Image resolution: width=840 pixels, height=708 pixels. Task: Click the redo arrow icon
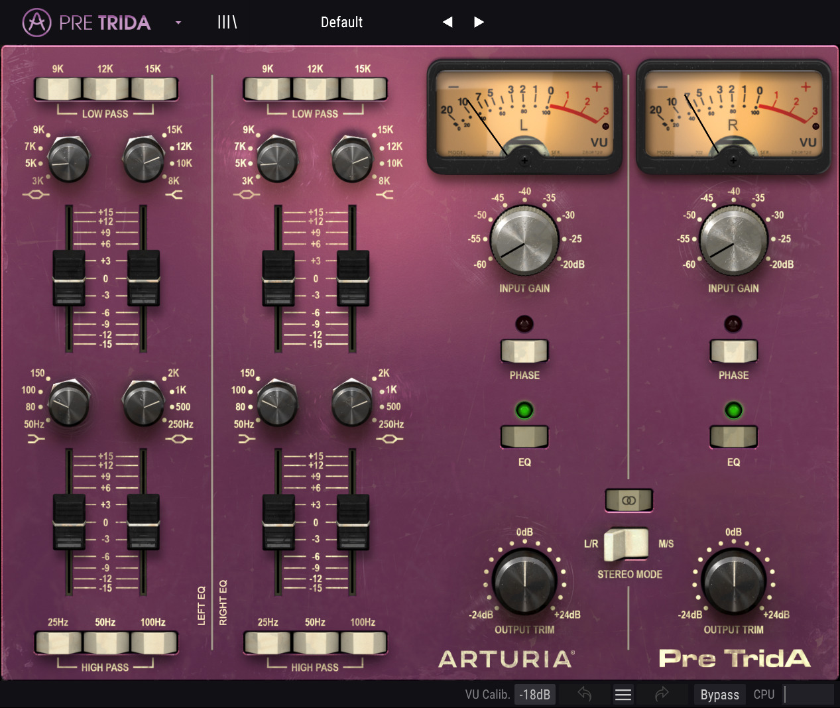coord(662,694)
